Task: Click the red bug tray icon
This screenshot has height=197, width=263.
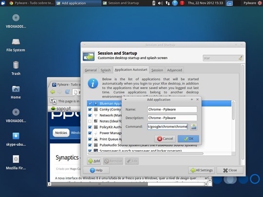Action: point(182,3)
